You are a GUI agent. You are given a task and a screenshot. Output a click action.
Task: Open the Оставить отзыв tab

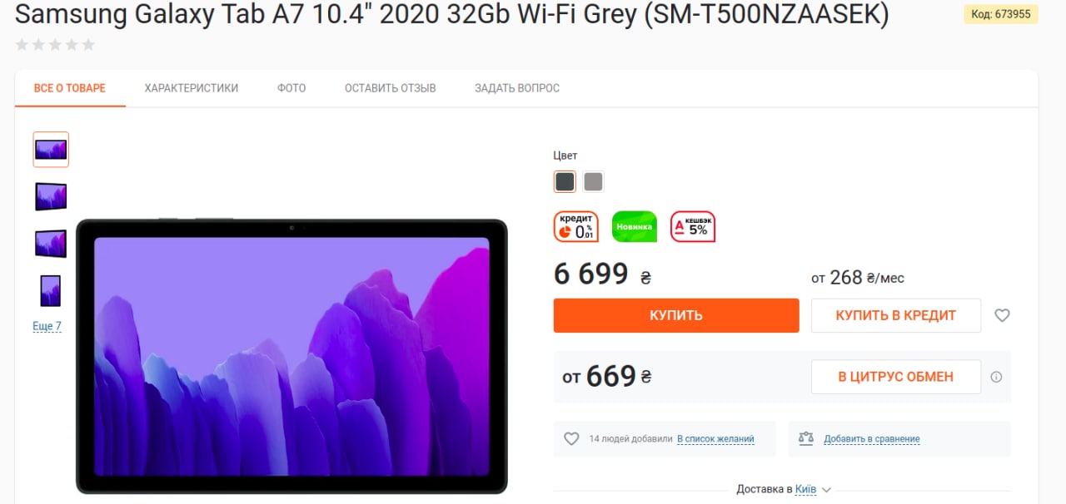click(391, 88)
